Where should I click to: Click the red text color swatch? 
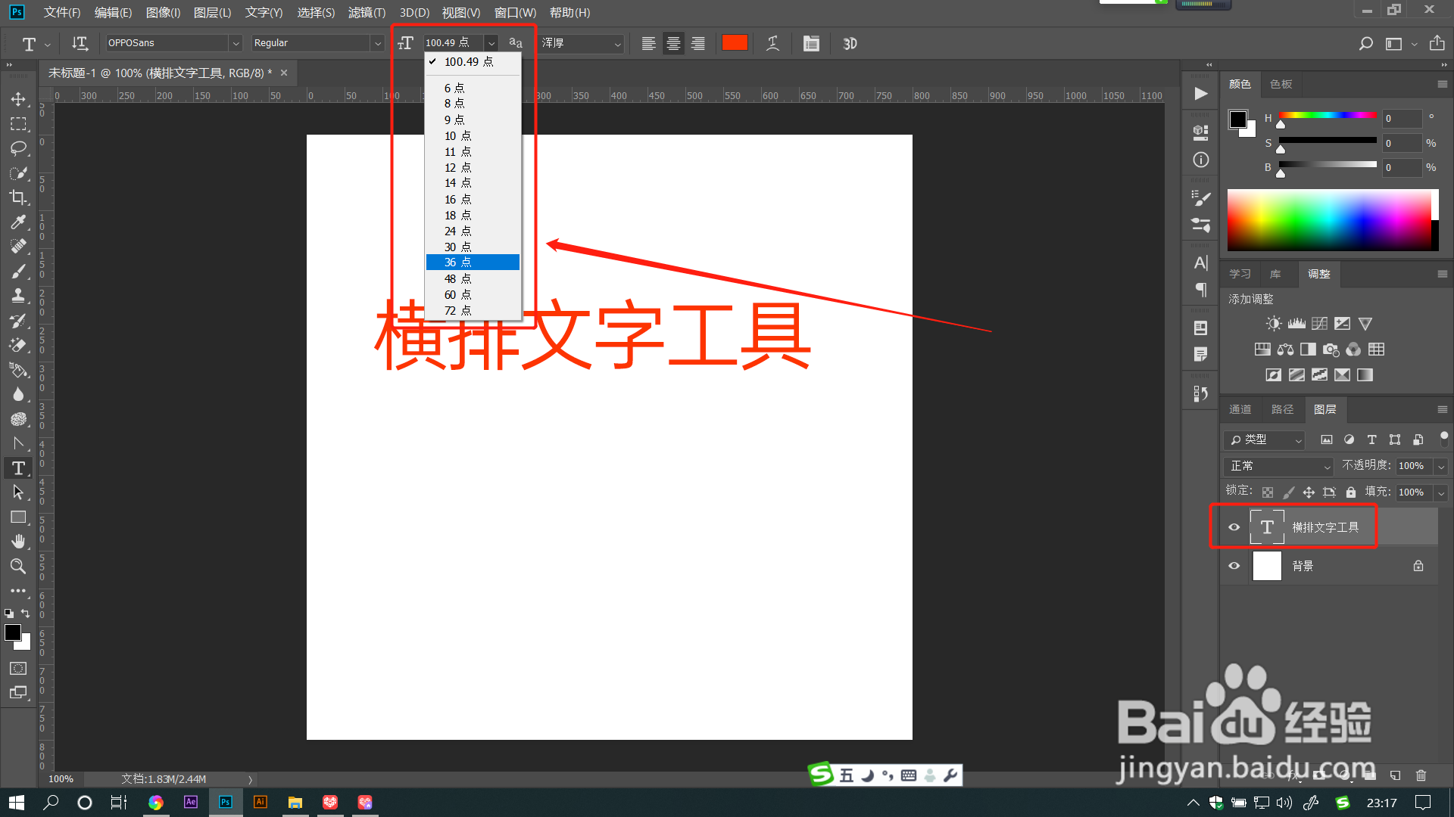point(735,43)
